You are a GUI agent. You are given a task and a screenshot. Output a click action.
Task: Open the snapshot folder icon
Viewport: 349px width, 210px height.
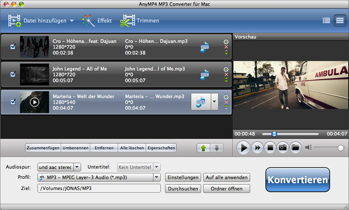[x=295, y=148]
